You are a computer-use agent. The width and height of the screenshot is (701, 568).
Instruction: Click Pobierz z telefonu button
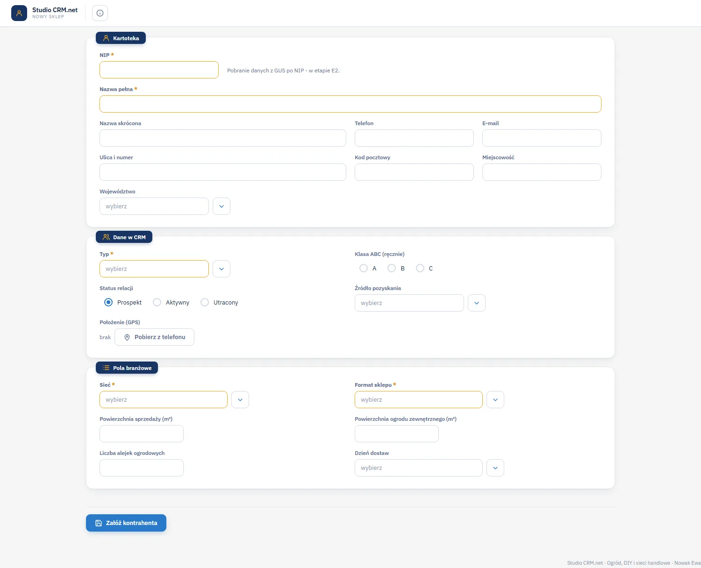coord(154,337)
